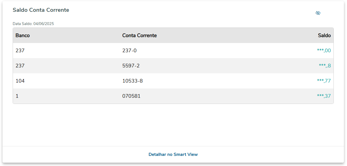Click the Conta Corrente column header
Viewport: 347px width, 166px height.
coord(139,35)
